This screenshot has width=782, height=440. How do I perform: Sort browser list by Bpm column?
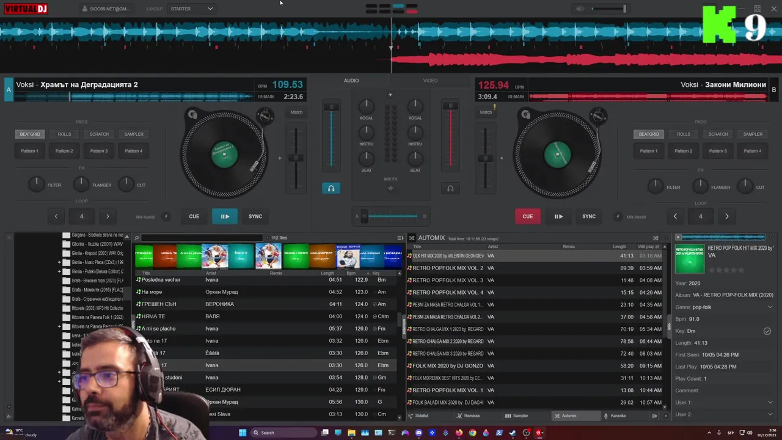(351, 273)
